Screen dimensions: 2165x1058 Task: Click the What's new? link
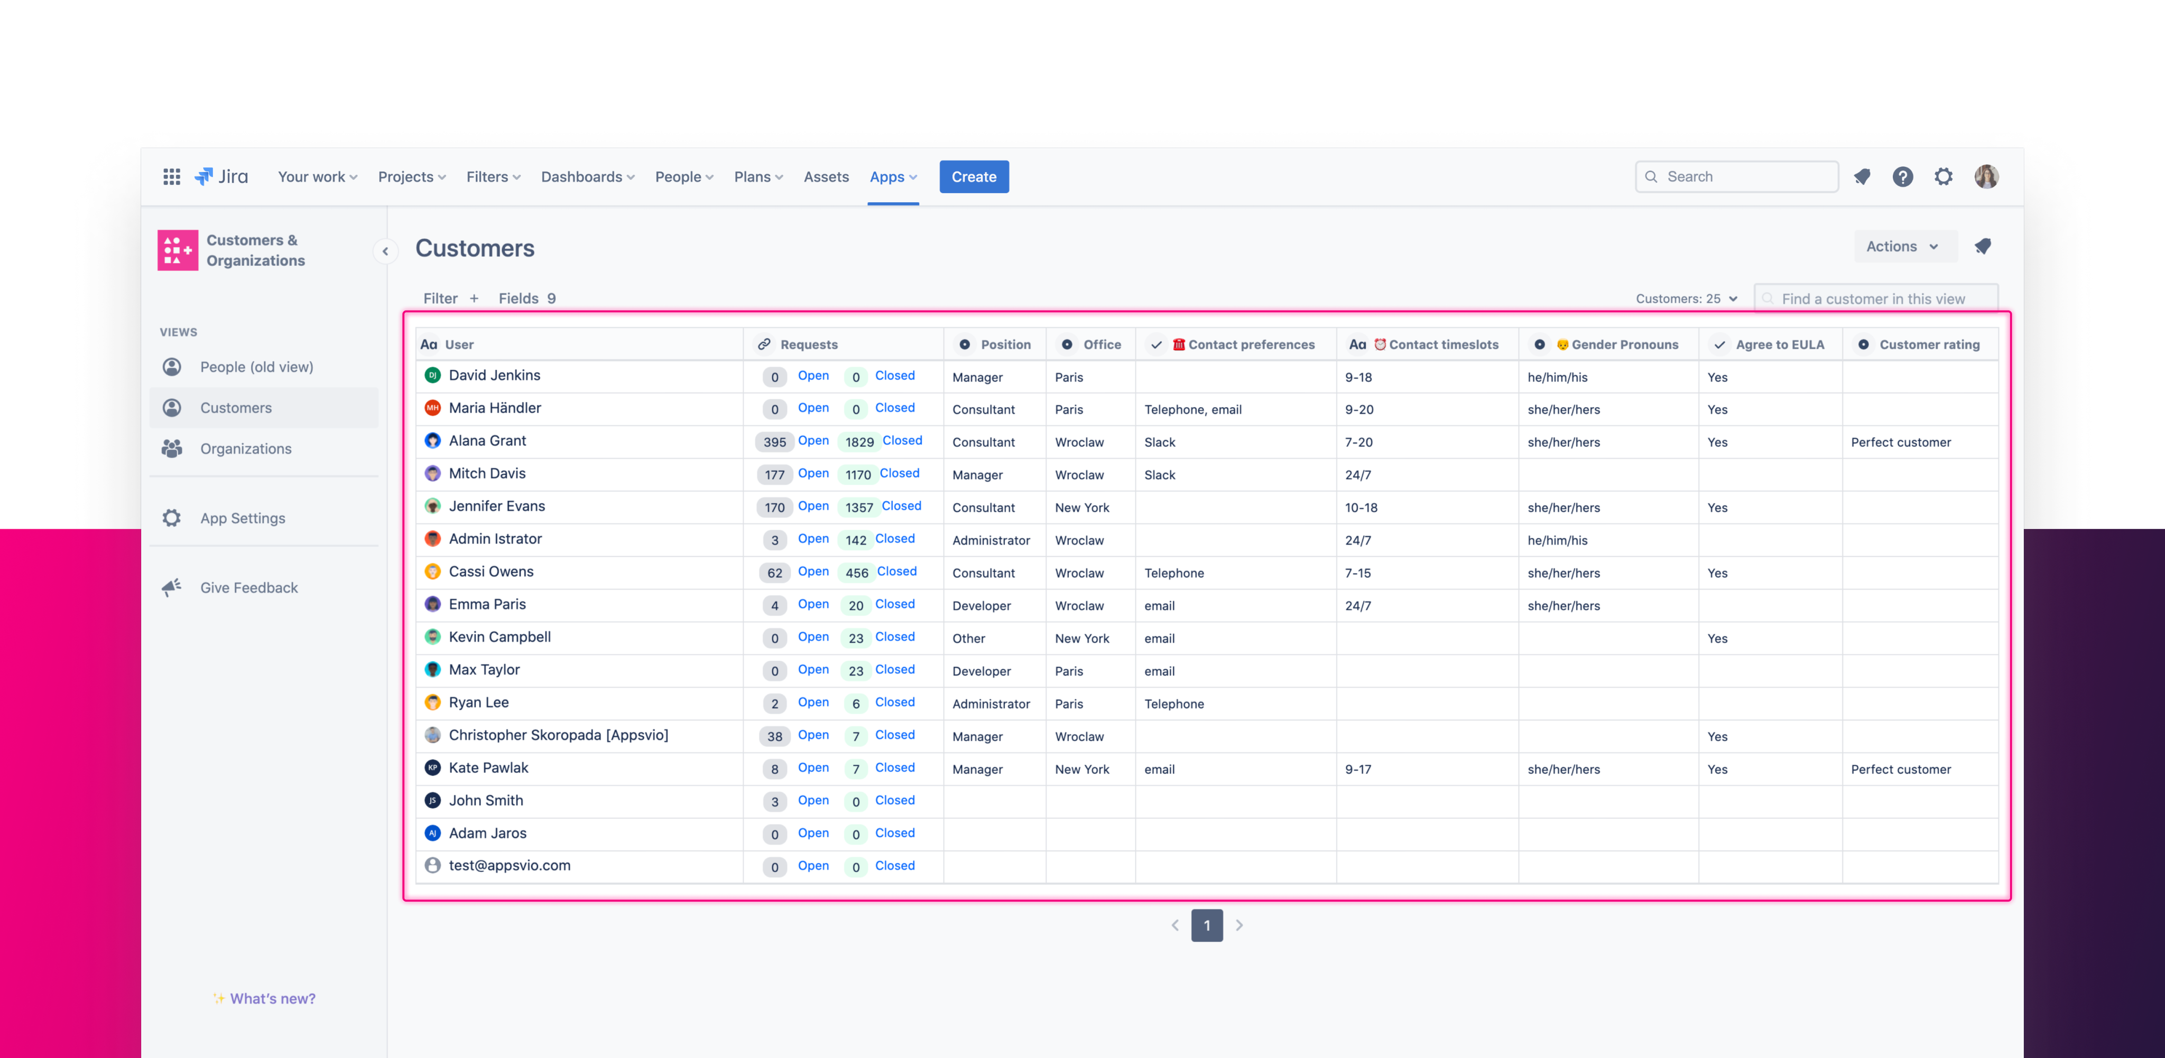pos(272,998)
